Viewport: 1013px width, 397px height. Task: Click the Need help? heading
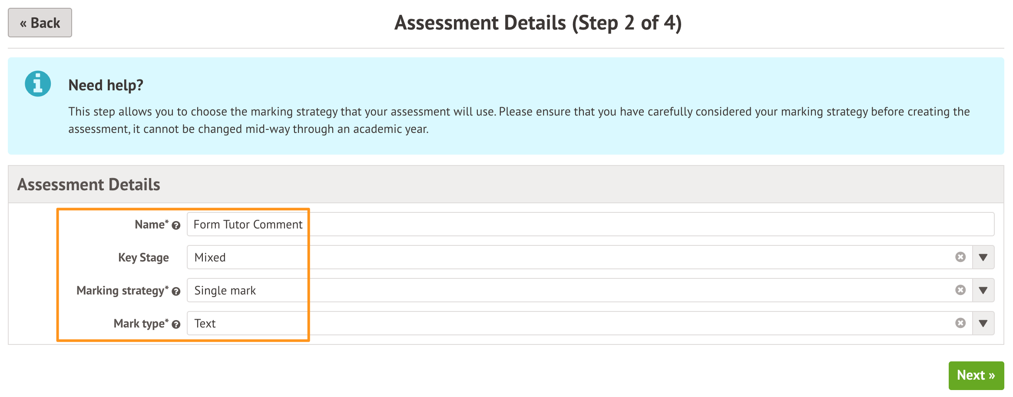106,85
